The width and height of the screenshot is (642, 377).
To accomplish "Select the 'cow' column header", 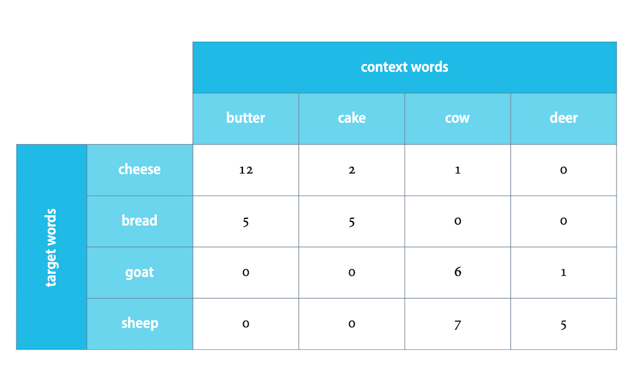I will (x=458, y=119).
